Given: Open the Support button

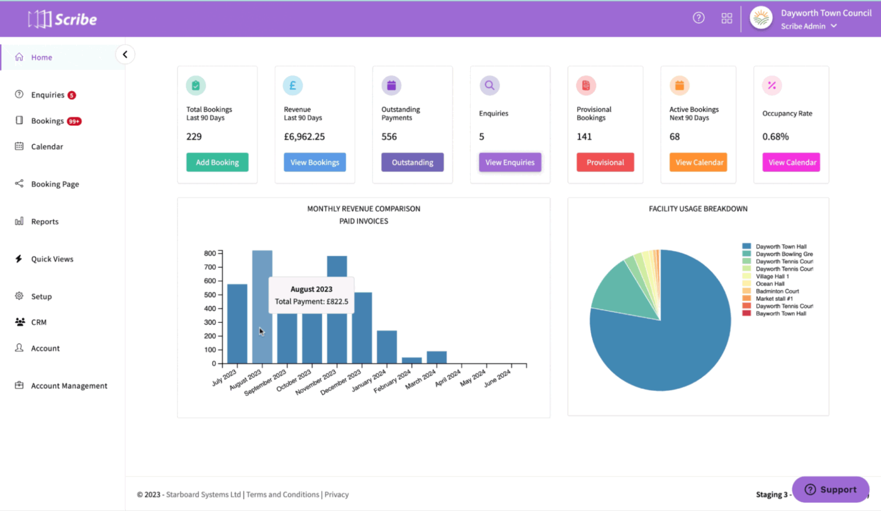Looking at the screenshot, I should coord(831,489).
